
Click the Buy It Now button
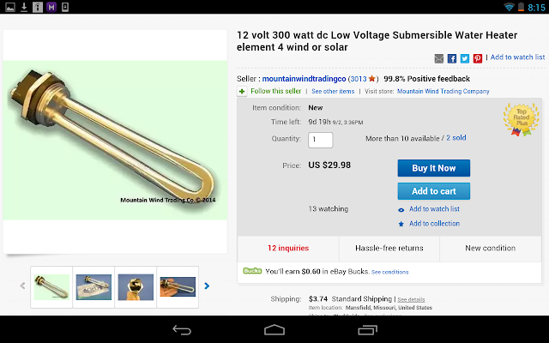coord(434,168)
